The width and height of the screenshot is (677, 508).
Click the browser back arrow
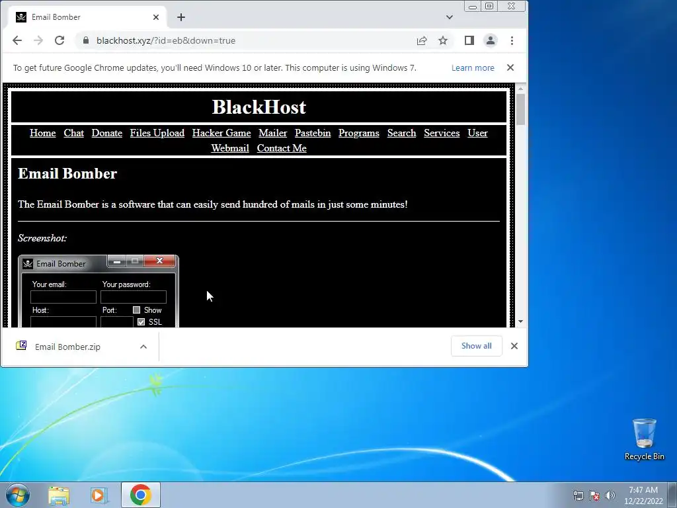(17, 40)
